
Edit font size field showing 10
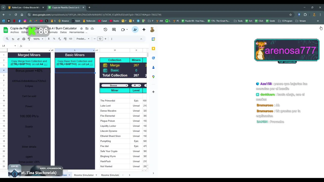100,39
